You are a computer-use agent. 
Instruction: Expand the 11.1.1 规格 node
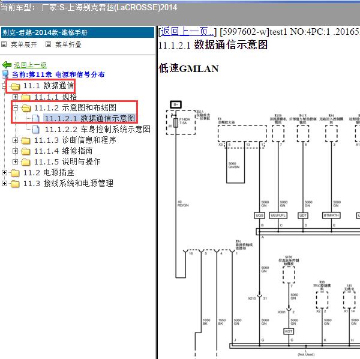point(15,97)
